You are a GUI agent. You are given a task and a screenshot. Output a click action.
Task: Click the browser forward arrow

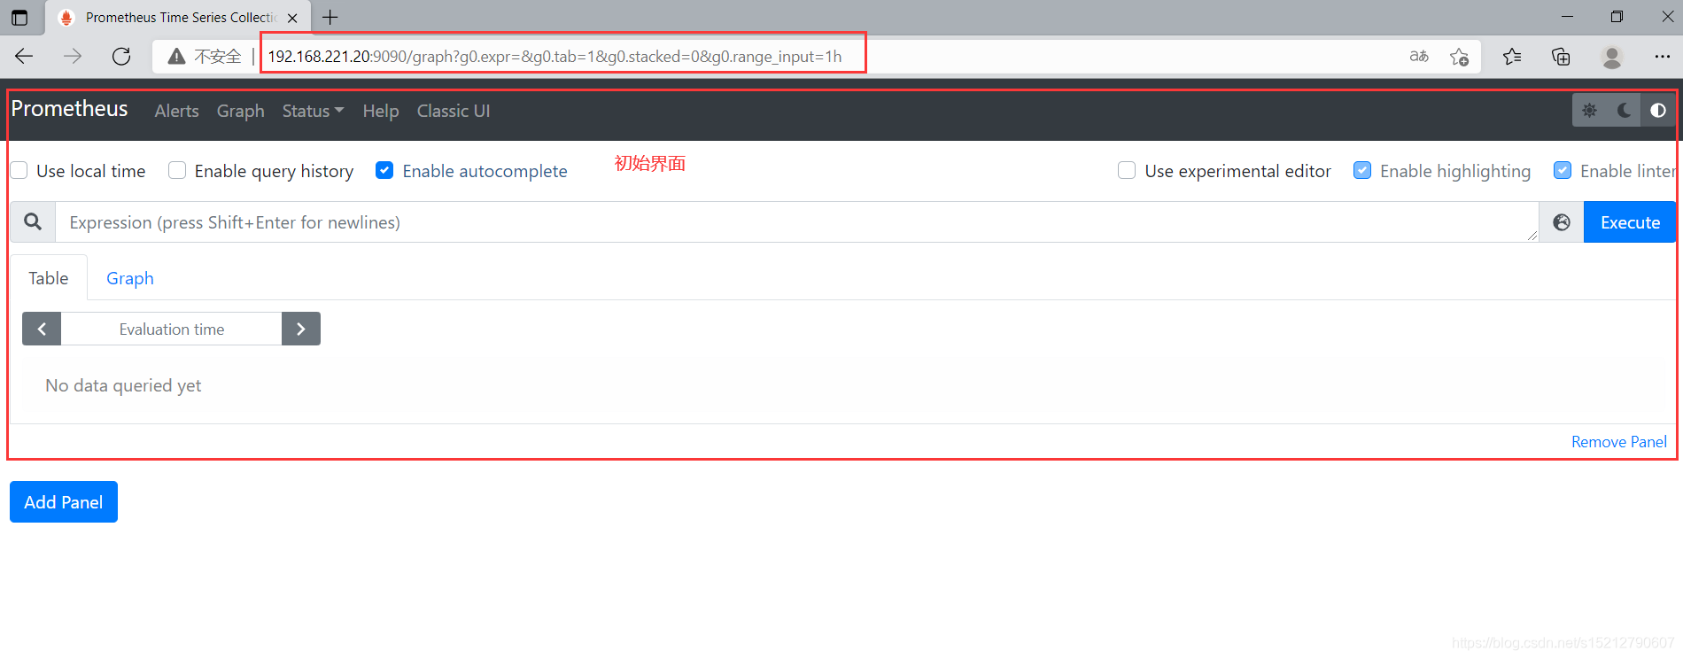tap(73, 57)
